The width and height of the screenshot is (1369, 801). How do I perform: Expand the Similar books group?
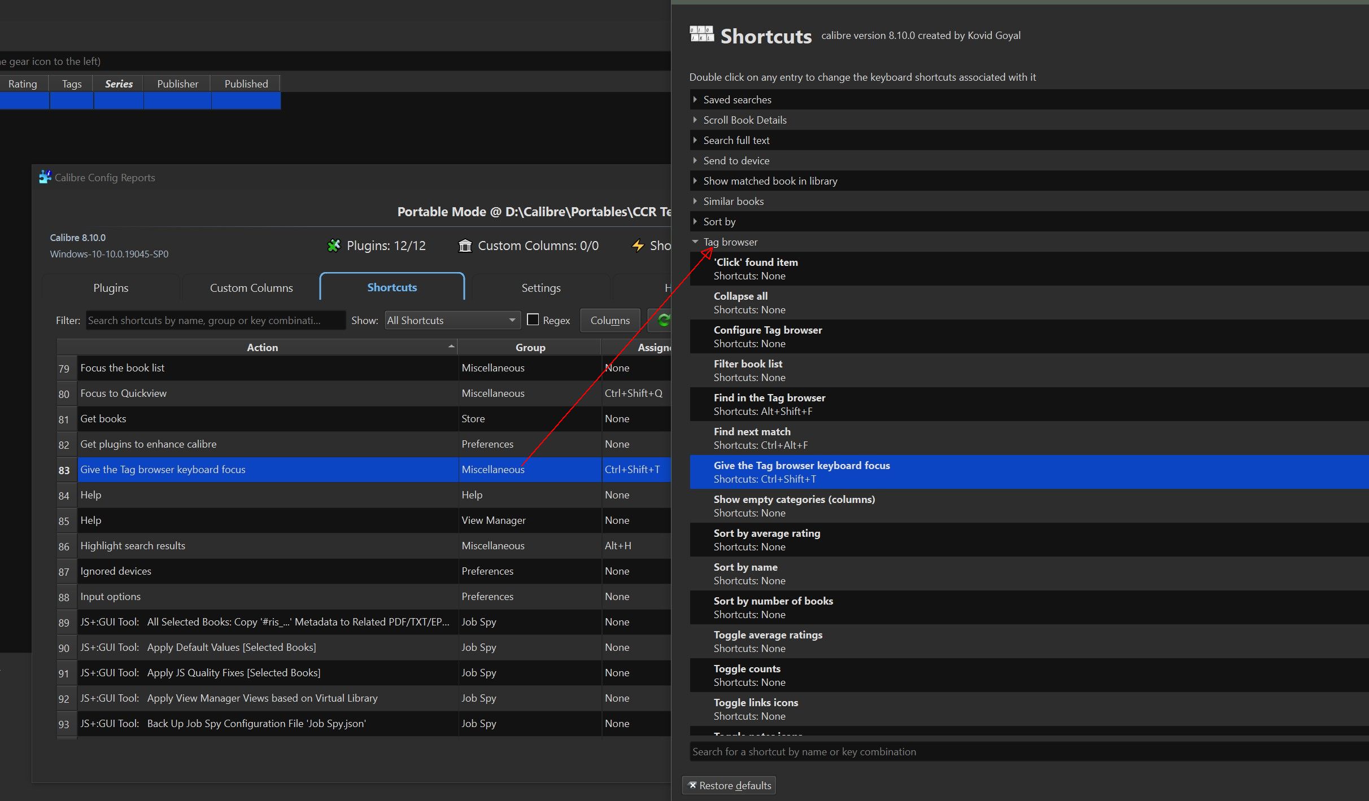[695, 201]
